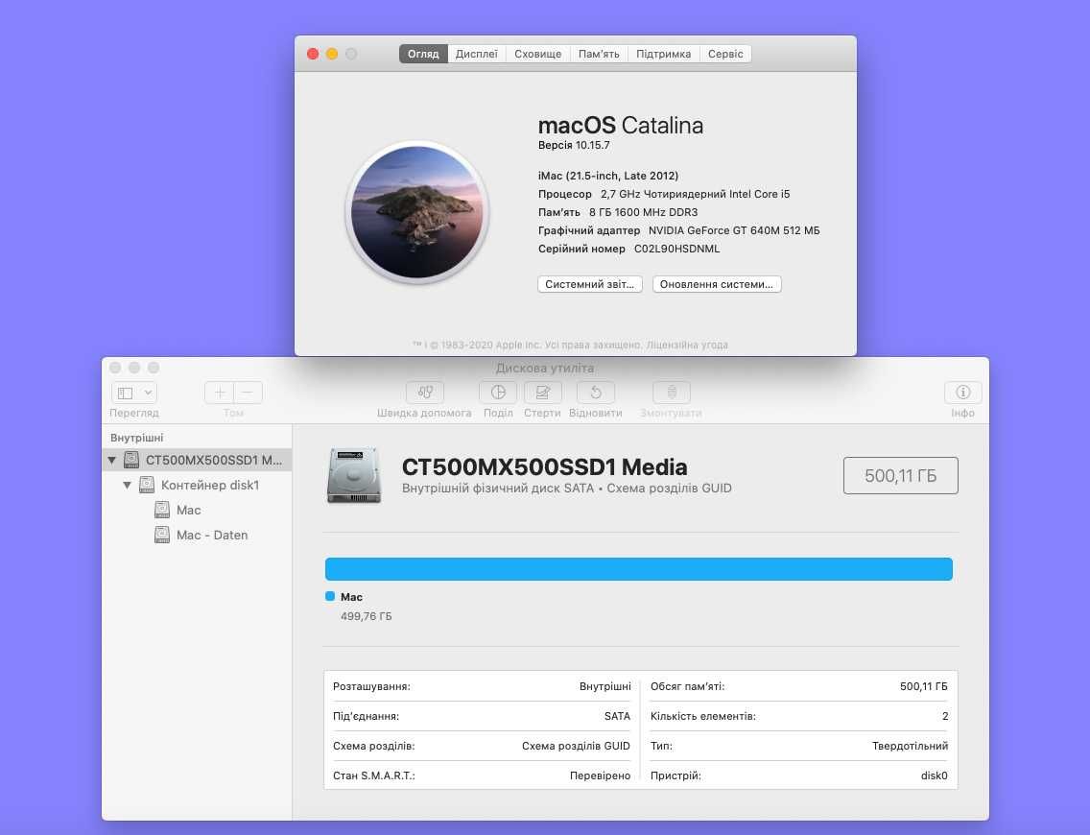Click the serial number C02L90HSDNML
The image size is (1090, 835).
coord(677,249)
